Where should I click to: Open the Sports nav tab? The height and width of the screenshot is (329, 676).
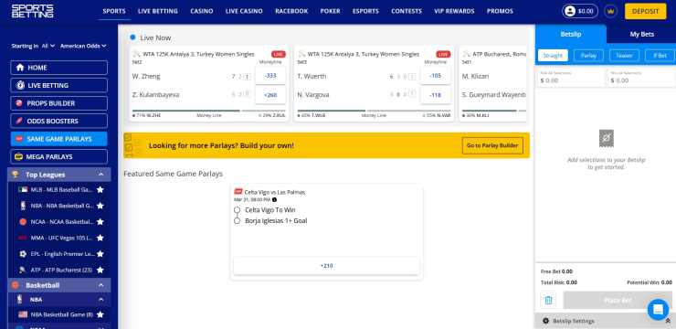pos(114,11)
